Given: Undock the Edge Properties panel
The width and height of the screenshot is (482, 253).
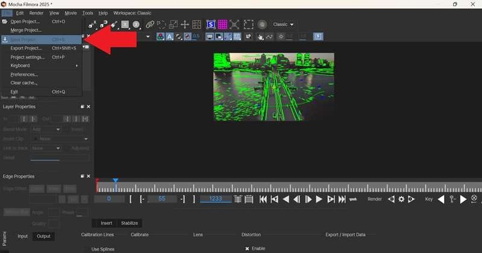Looking at the screenshot, I should coord(83,176).
